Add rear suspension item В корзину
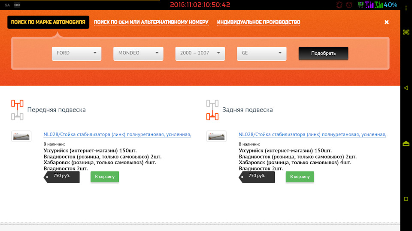Image resolution: width=412 pixels, height=231 pixels. pos(300,177)
